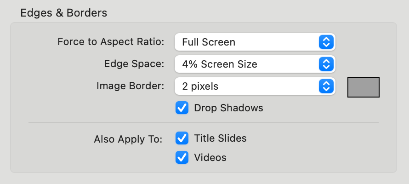Click the Videos label text
The width and height of the screenshot is (409, 184).
click(x=210, y=157)
